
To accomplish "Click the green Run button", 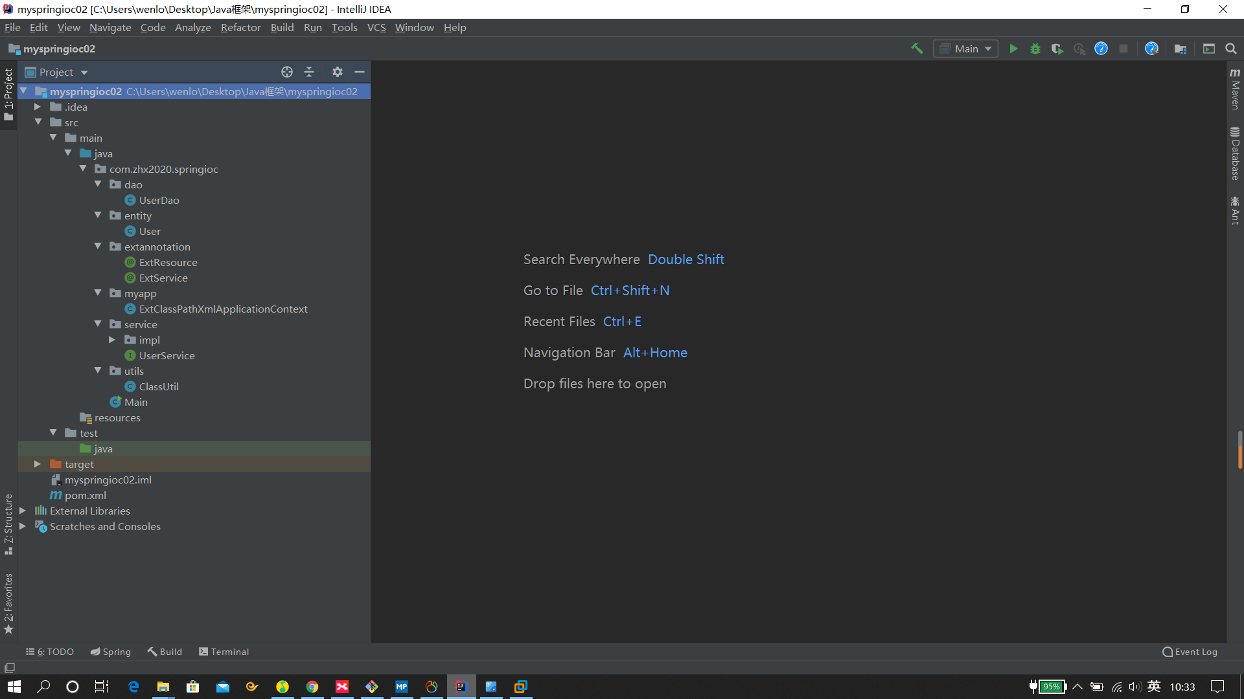I will [1013, 49].
